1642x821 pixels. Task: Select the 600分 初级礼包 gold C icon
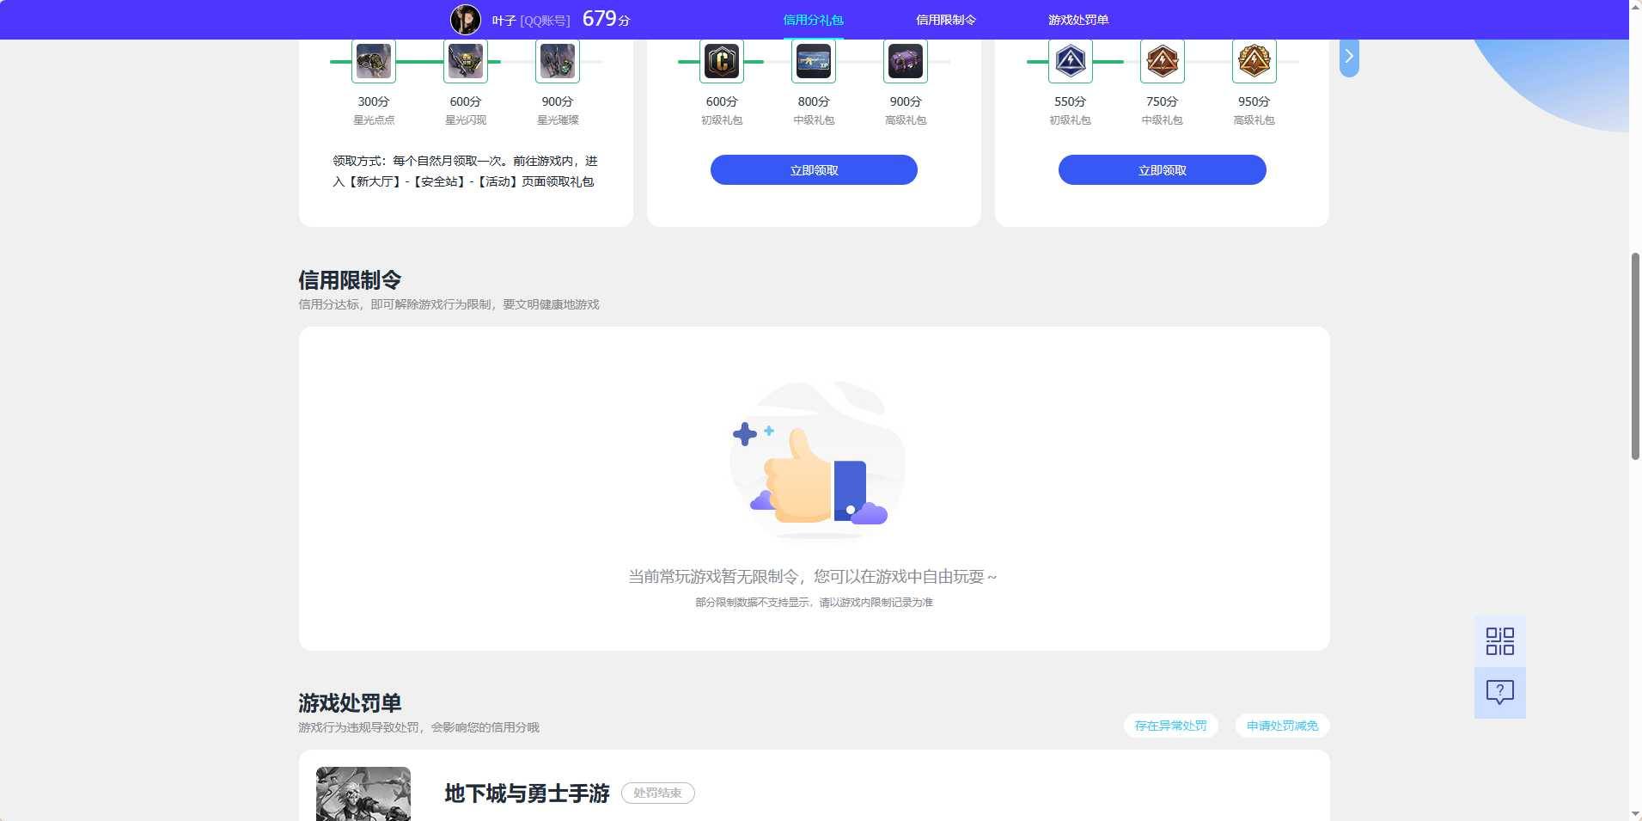click(722, 61)
